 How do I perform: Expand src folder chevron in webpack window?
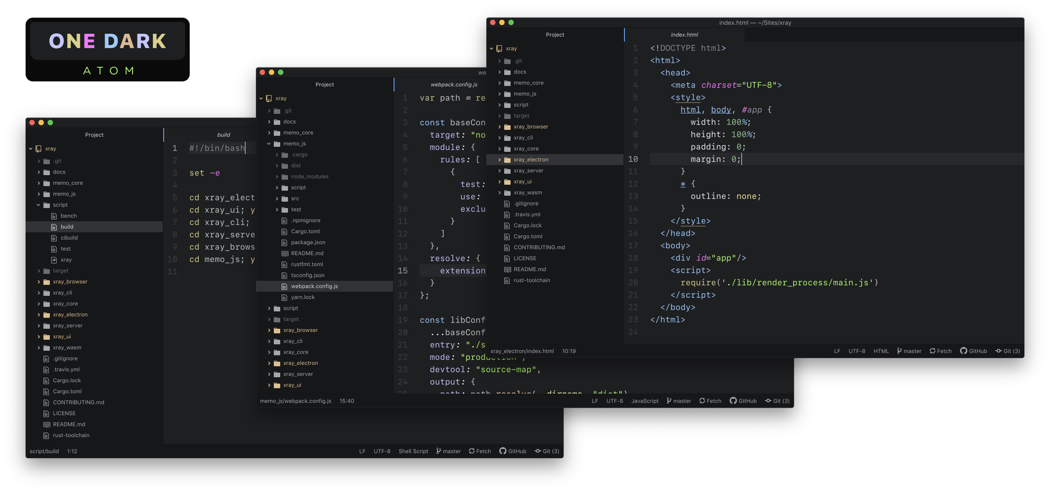(x=277, y=198)
